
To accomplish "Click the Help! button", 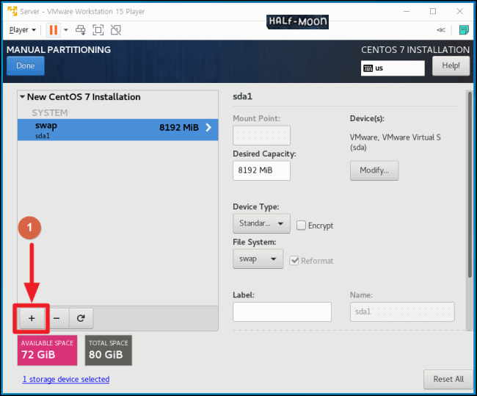I will click(x=451, y=66).
